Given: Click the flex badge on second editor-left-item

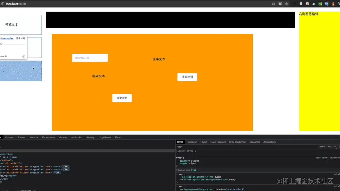Looking at the screenshot, I should pos(66,169).
